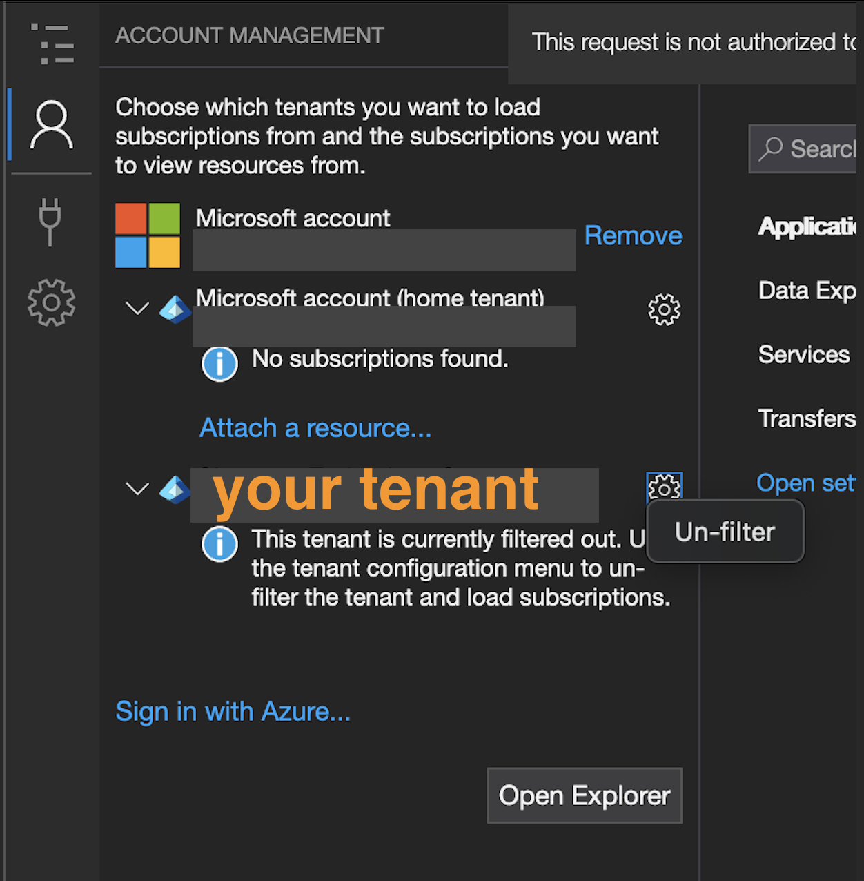Open the configuration gear for the home tenant
The height and width of the screenshot is (881, 864).
tap(663, 310)
